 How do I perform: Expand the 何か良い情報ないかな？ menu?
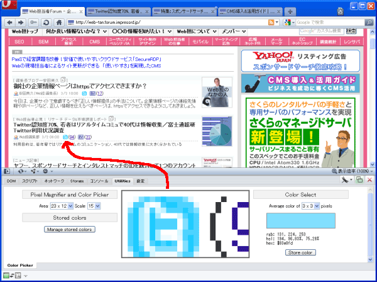coord(76,31)
